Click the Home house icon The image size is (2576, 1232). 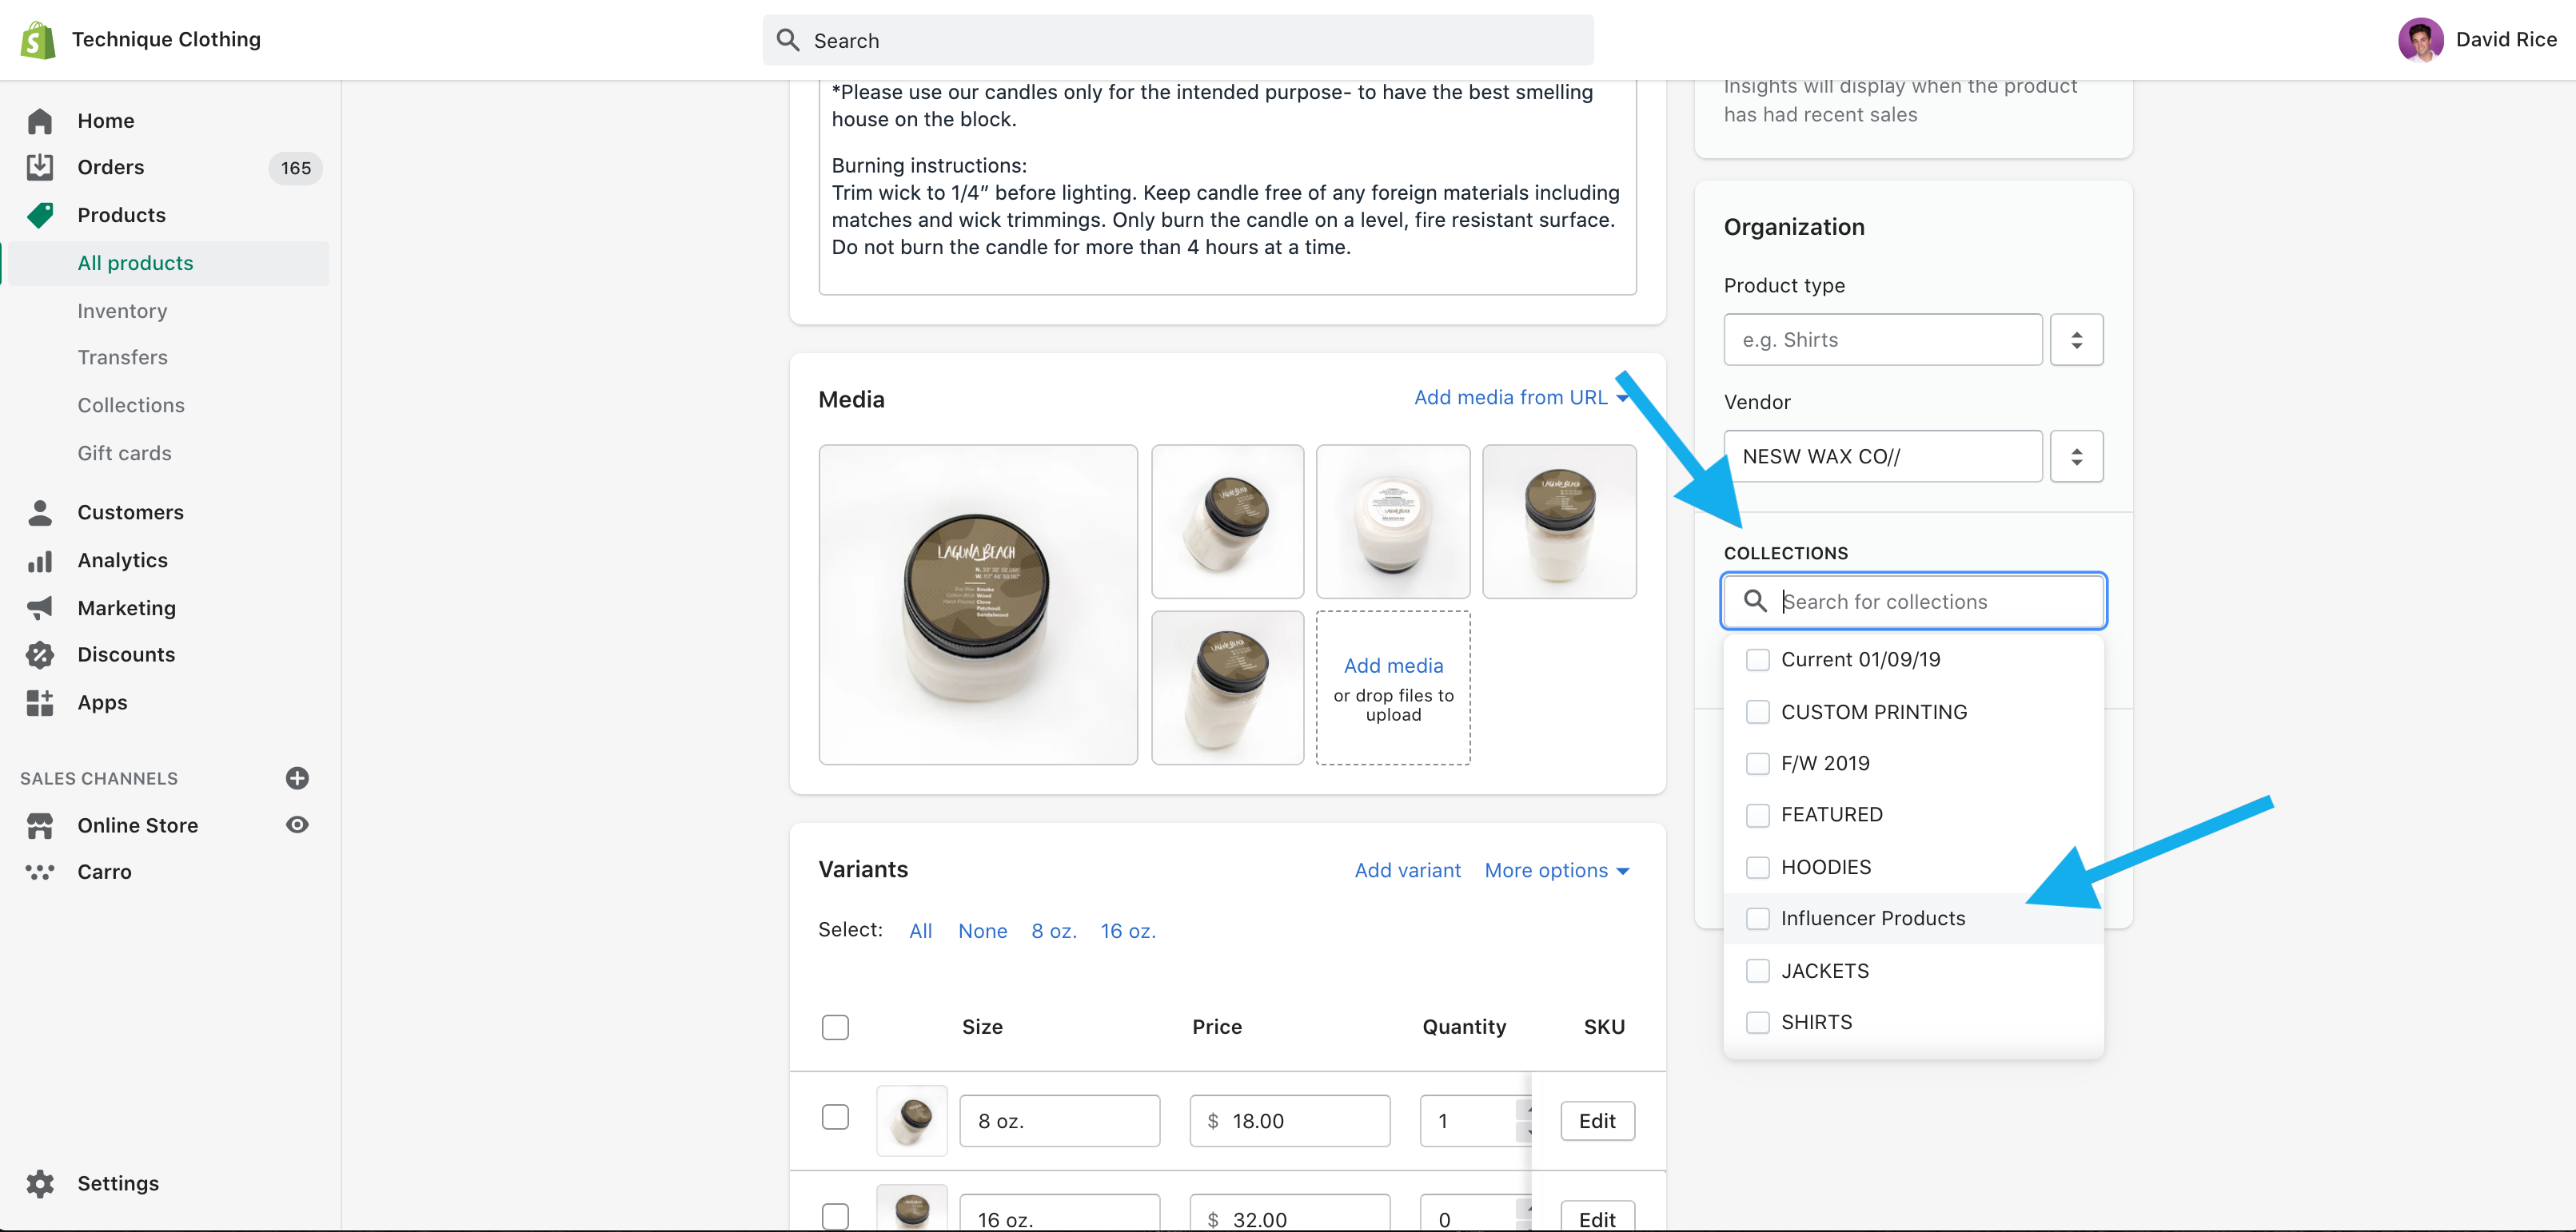click(x=40, y=121)
